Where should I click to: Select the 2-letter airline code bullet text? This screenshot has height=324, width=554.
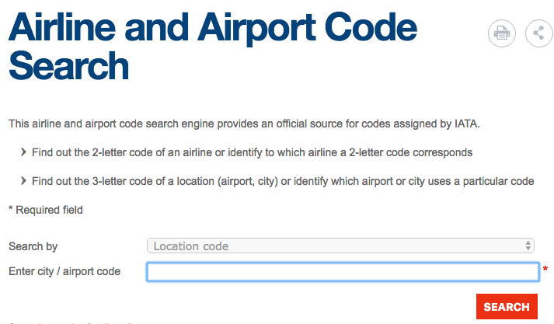[x=252, y=152]
